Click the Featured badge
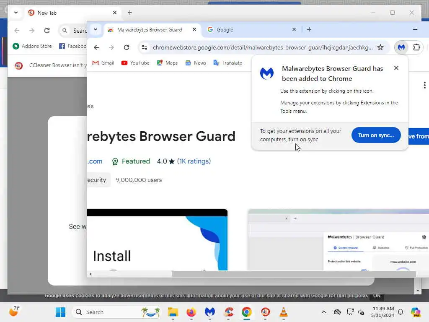This screenshot has width=429, height=322. point(131,161)
